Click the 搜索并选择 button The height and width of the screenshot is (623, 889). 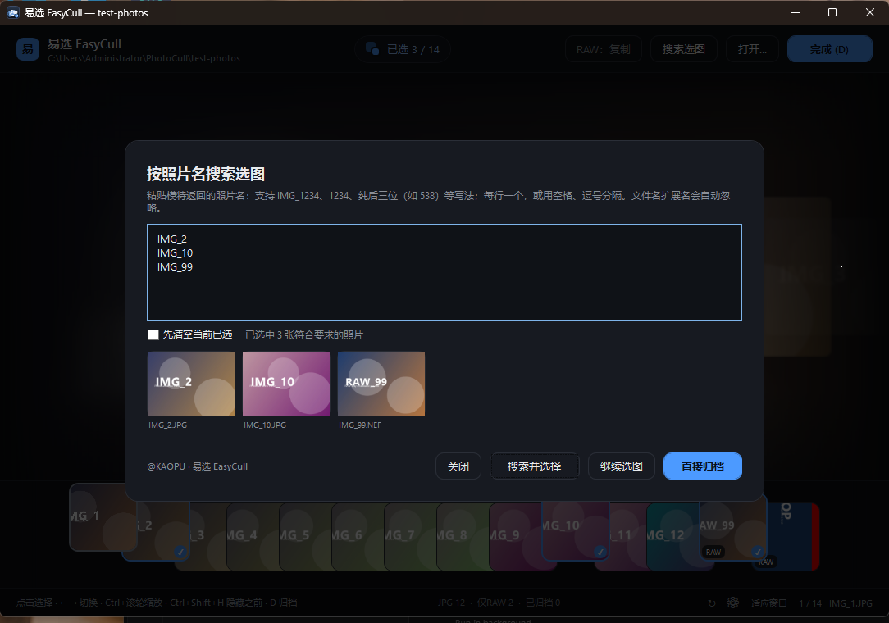click(534, 466)
